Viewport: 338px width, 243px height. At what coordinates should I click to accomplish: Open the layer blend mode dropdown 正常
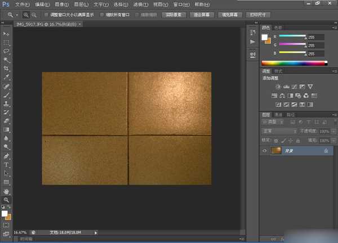279,130
